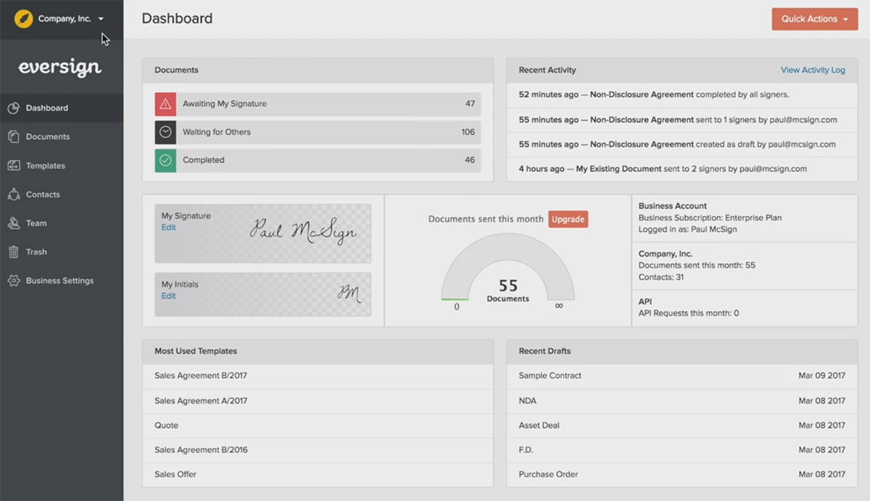Click the Templates sidebar icon
Viewport: 870px width, 501px height.
(13, 165)
